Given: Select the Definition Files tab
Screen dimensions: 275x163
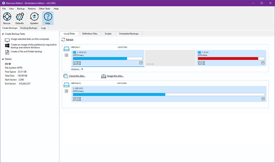Looking at the screenshot, I should tap(90, 34).
